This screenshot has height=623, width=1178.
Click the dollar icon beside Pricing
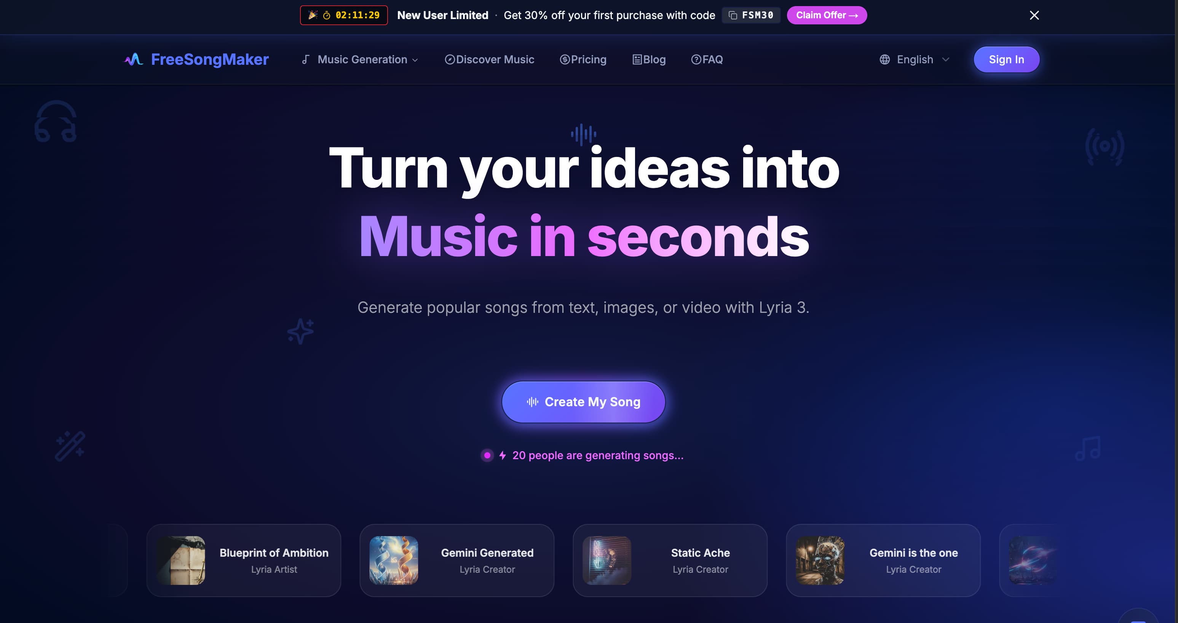point(565,59)
